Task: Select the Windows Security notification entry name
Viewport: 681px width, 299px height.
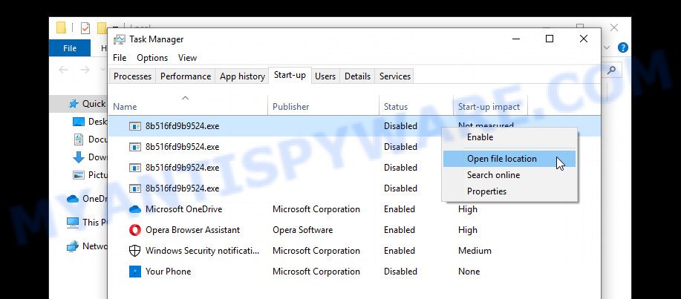Action: 203,251
